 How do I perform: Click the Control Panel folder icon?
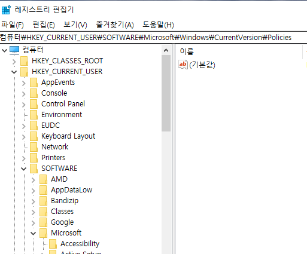[34, 104]
